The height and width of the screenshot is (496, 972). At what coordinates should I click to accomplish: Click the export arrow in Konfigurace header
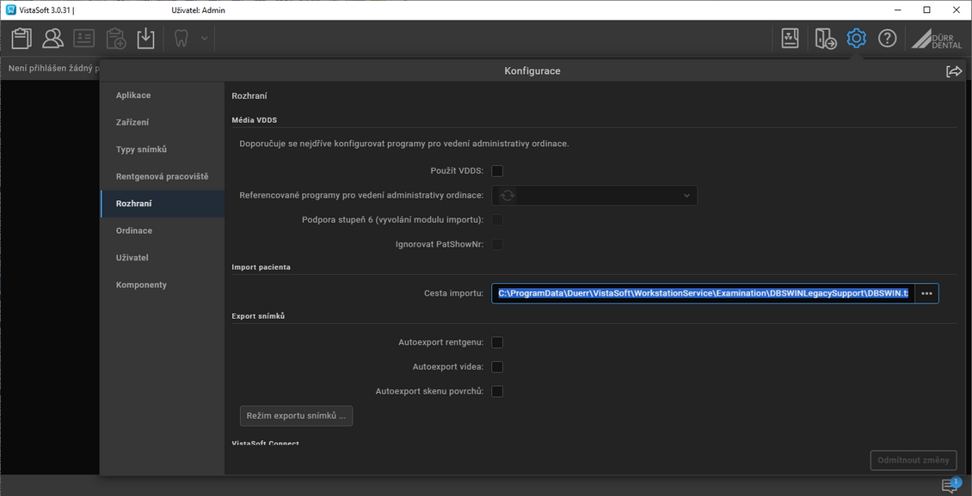[x=954, y=71]
